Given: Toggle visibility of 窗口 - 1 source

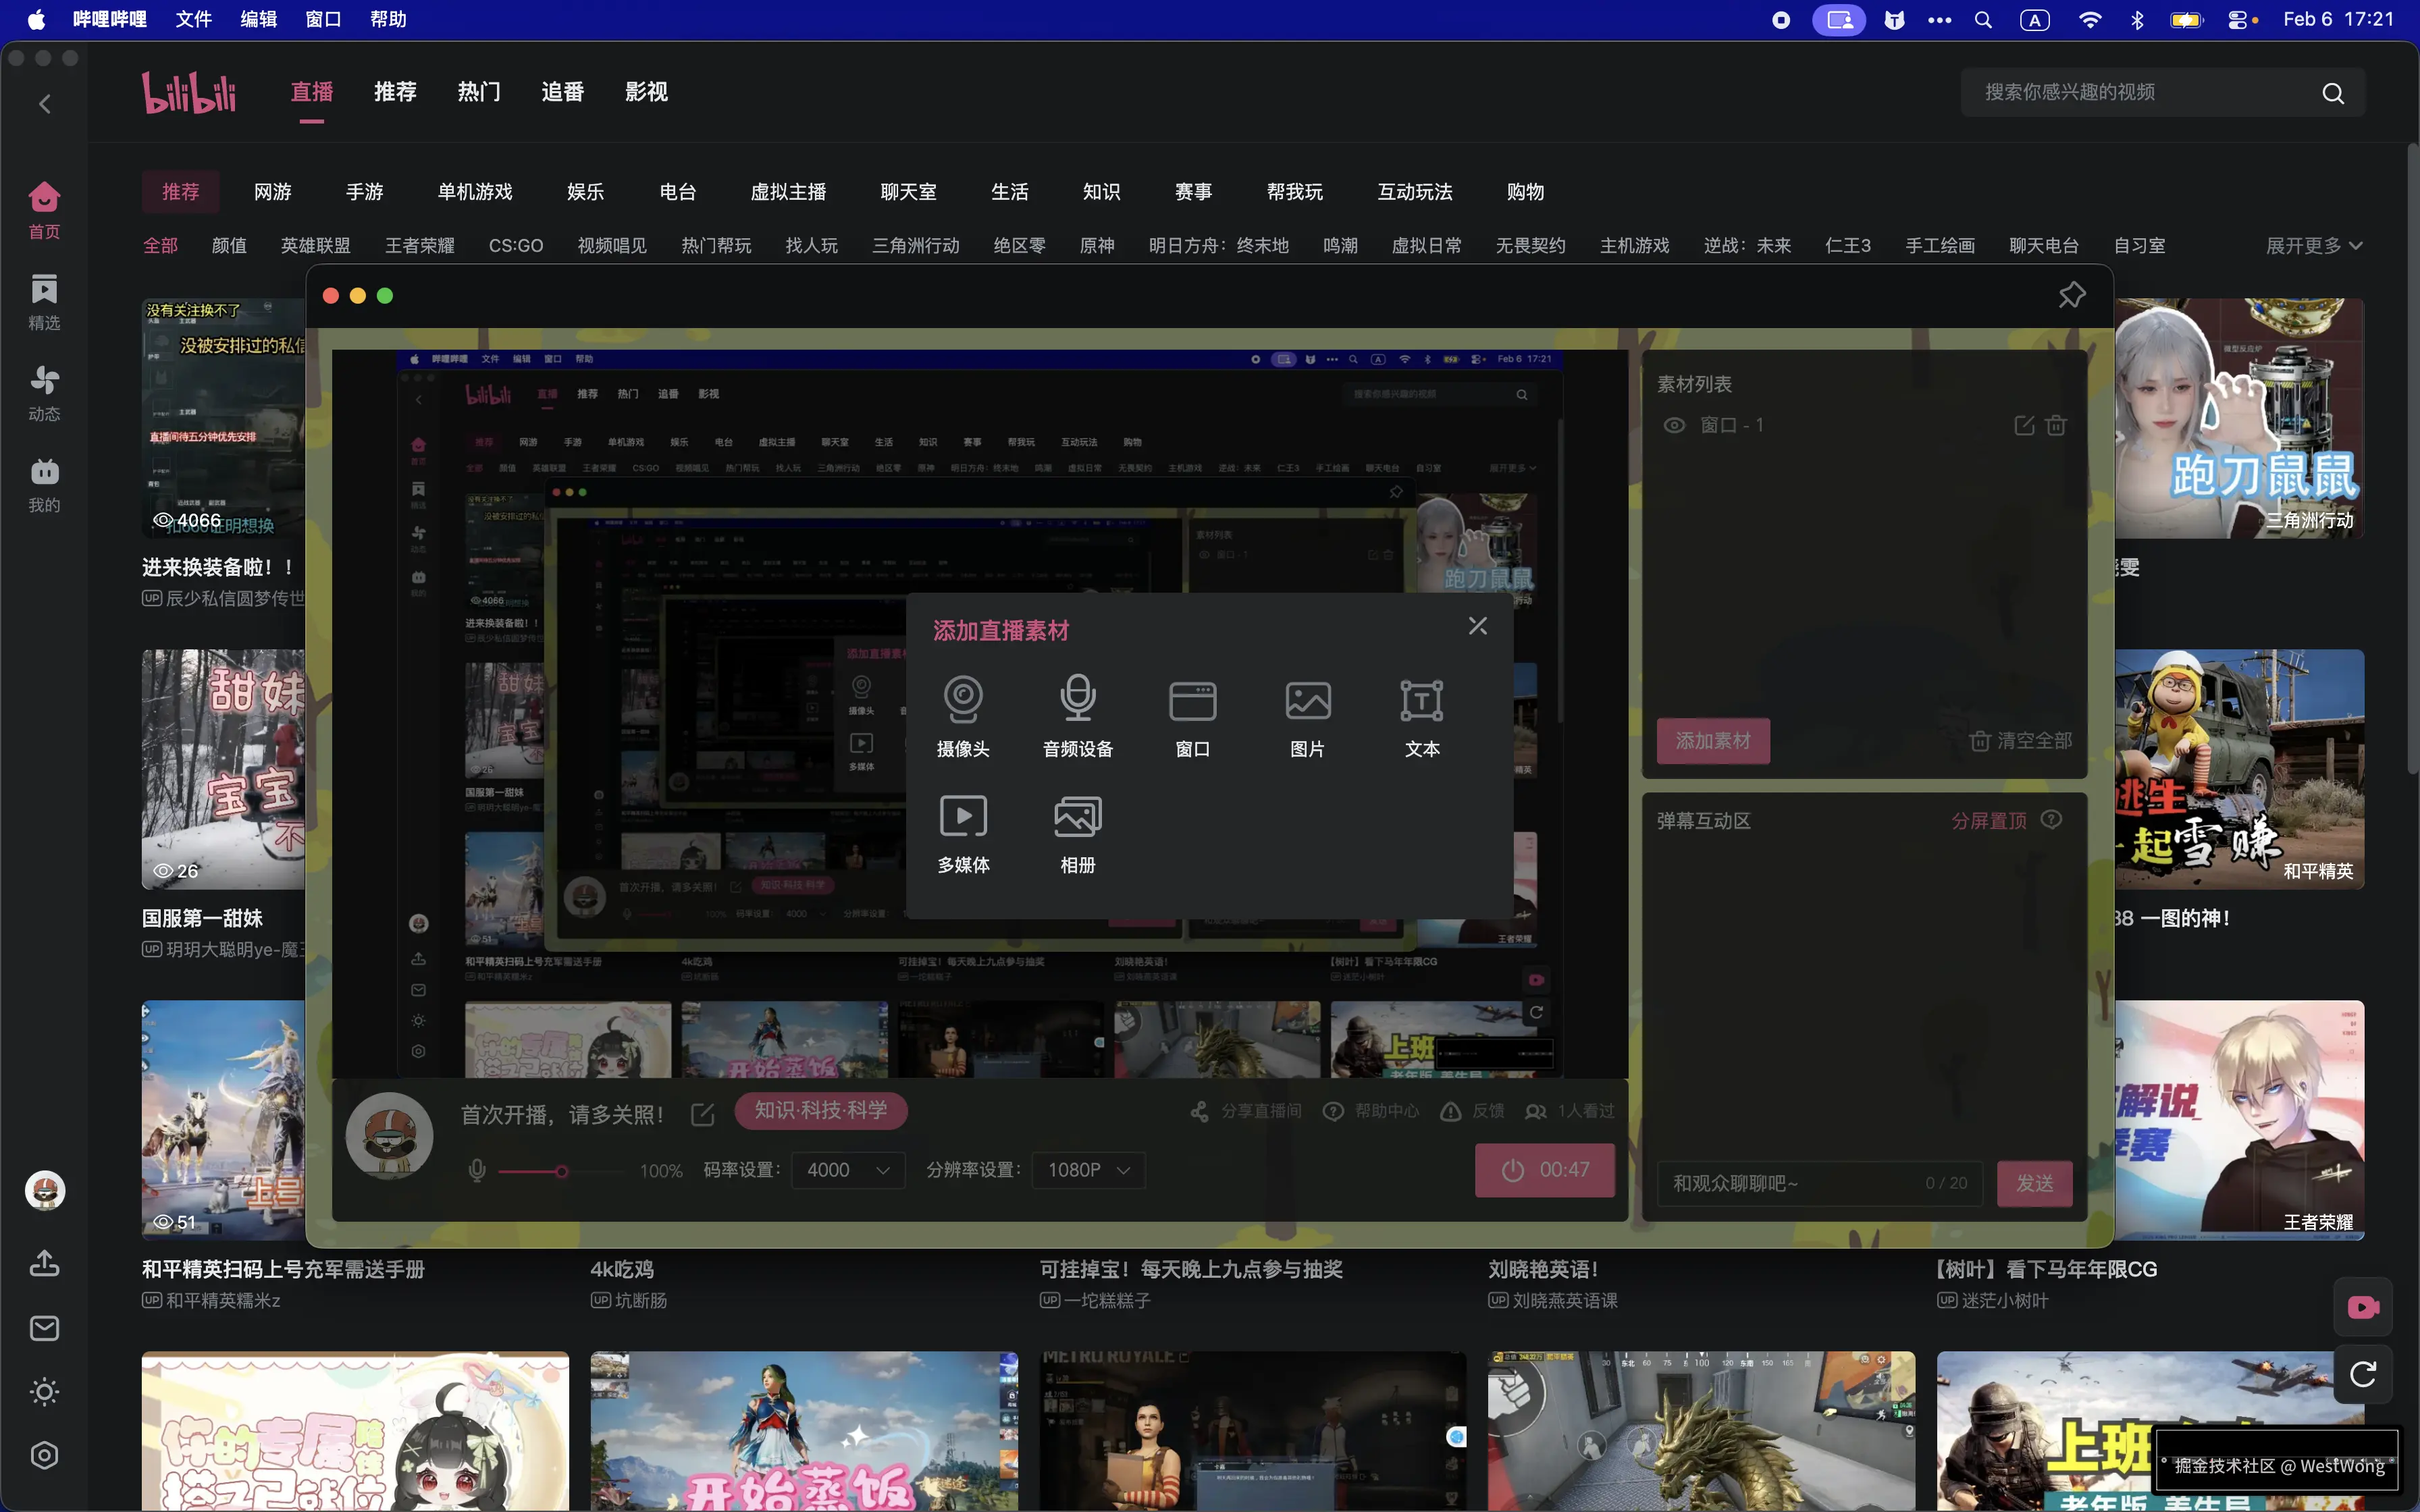Looking at the screenshot, I should tap(1674, 425).
